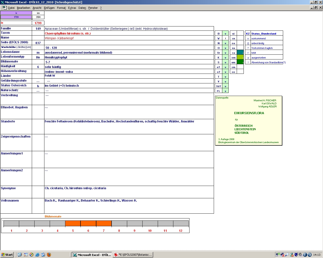Open the Datei menu
Screen dimensions: 323x258
11,8
